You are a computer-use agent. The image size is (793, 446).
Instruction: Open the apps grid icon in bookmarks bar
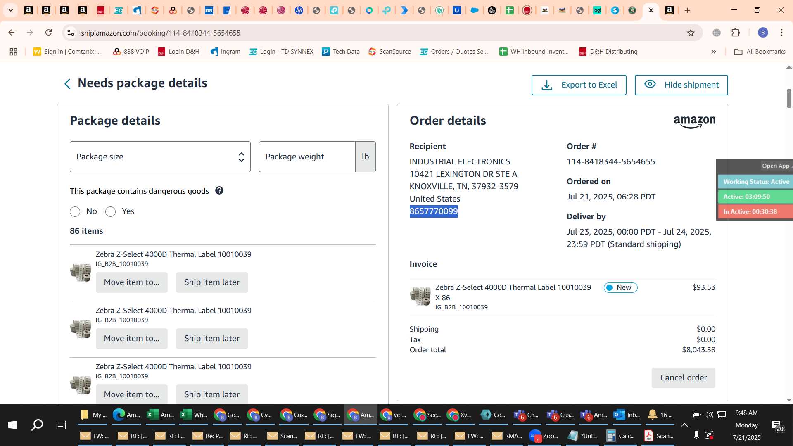[13, 52]
